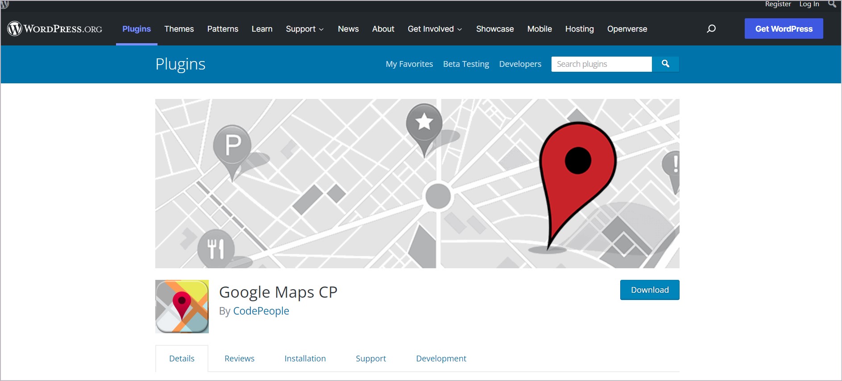Click the Get WordPress button
842x381 pixels.
[x=784, y=29]
